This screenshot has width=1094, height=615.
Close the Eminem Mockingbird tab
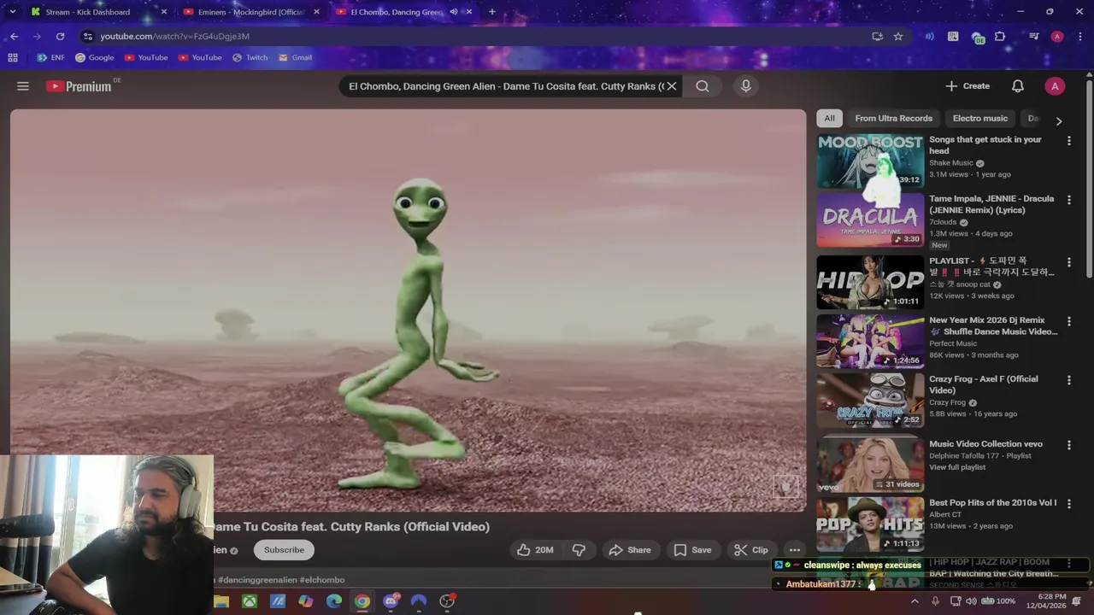pyautogui.click(x=317, y=12)
